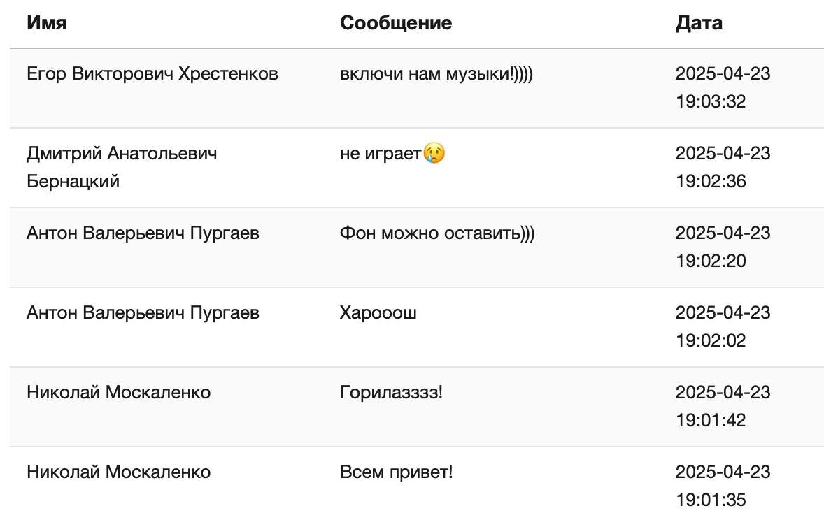This screenshot has width=824, height=520.
Task: Click the timestamp 19:01:42
Action: (711, 420)
